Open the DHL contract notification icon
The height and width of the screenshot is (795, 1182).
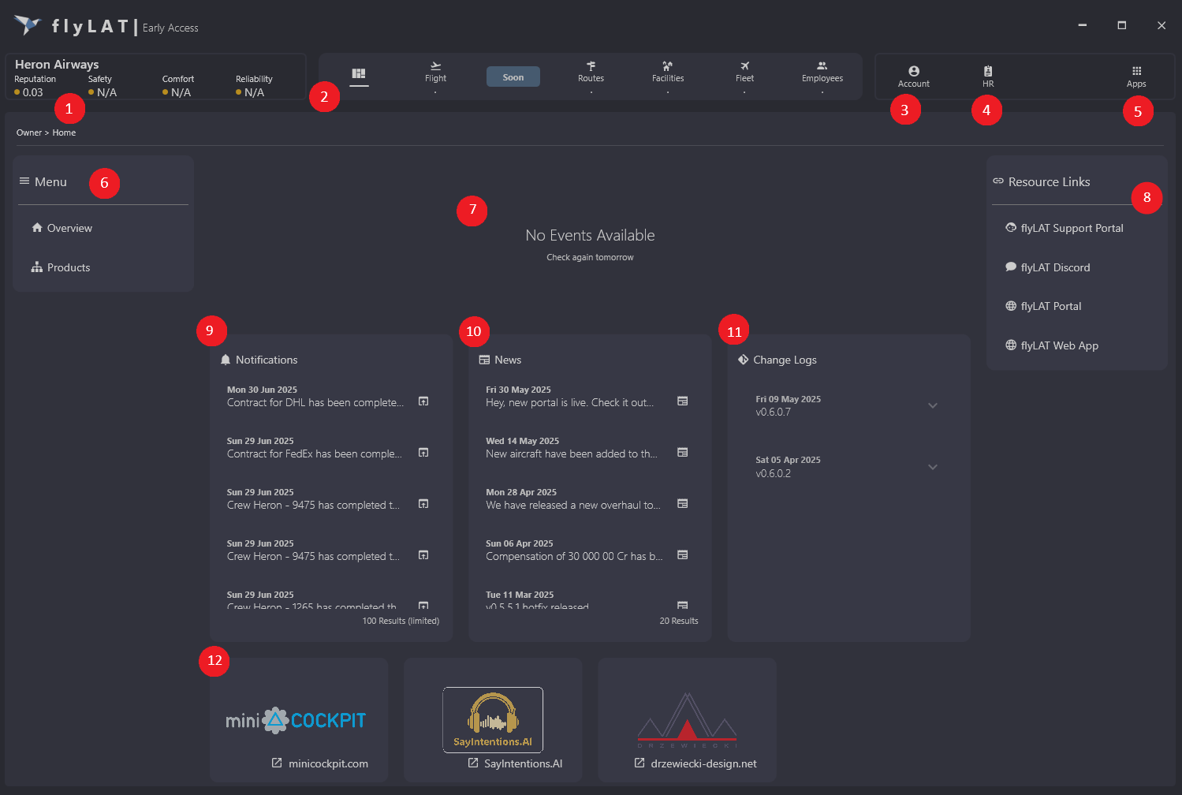[x=423, y=401]
